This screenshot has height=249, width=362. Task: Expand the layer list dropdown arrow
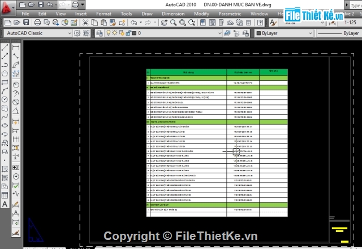pyautogui.click(x=220, y=33)
